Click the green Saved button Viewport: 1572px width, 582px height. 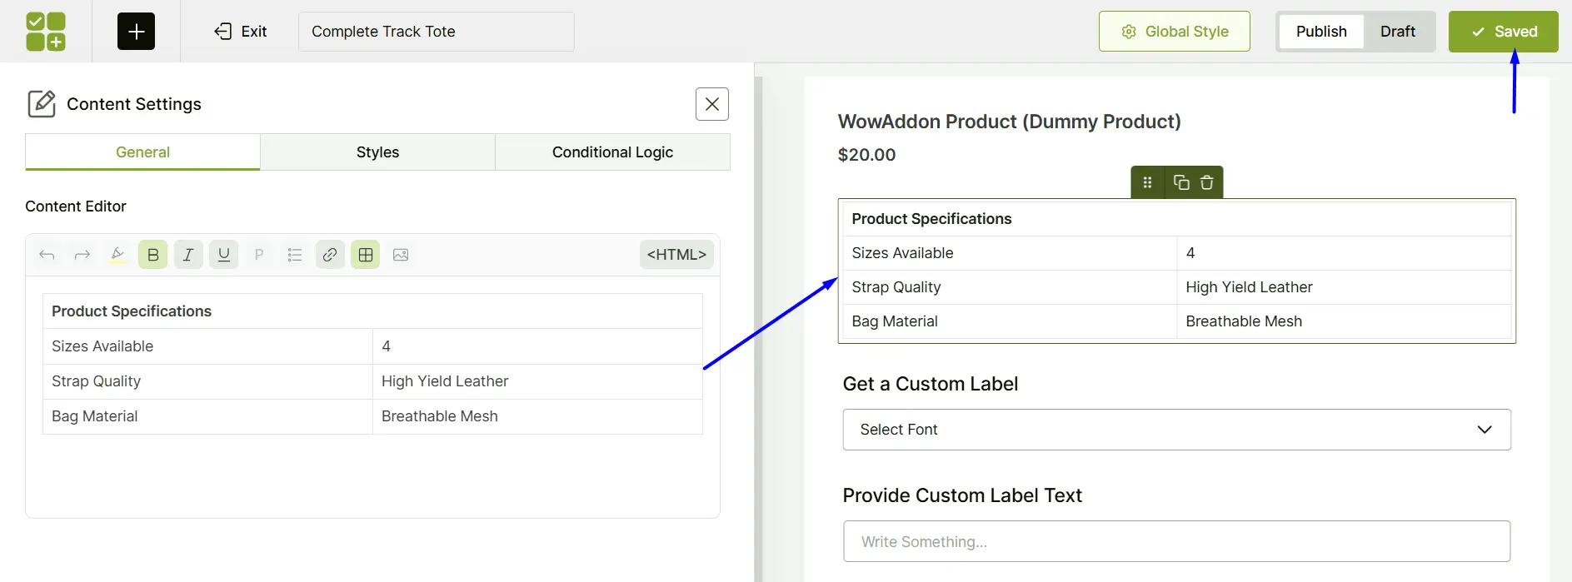[x=1504, y=32]
